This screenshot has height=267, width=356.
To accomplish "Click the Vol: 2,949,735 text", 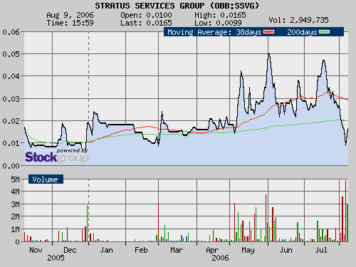I will point(298,20).
